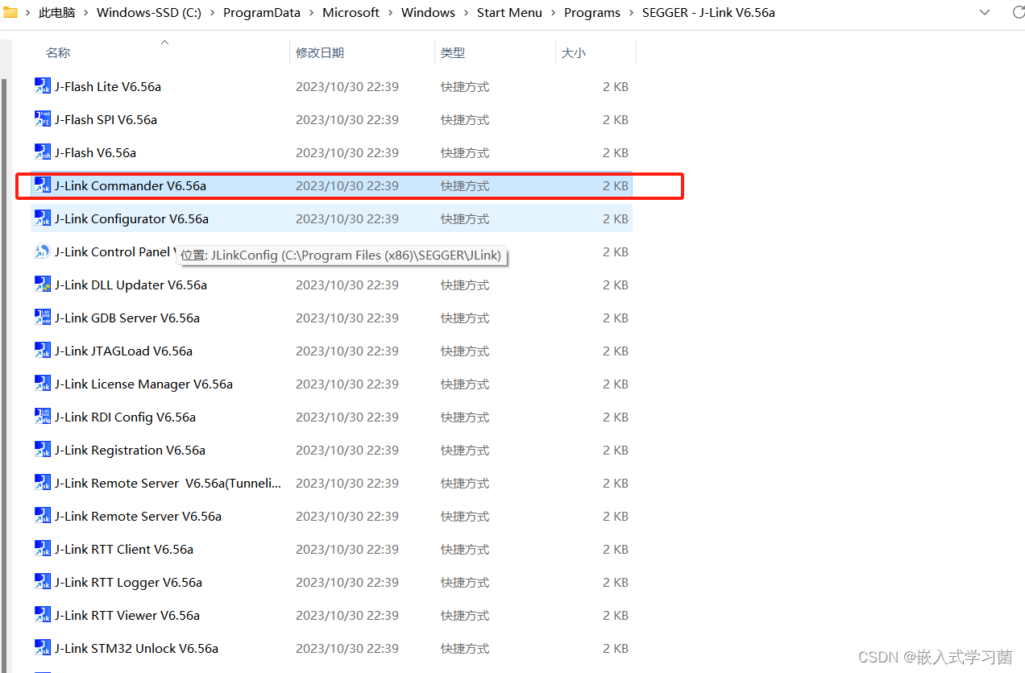Select J-Link DLL Updater V6.56a name
This screenshot has width=1025, height=673.
(x=131, y=285)
